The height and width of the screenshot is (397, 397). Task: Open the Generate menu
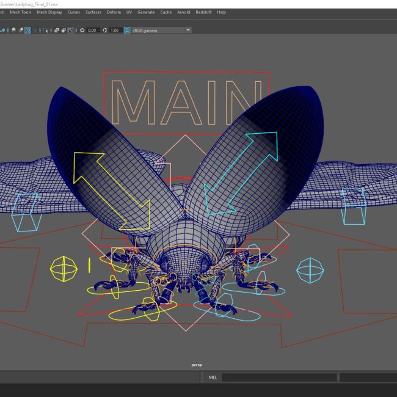coord(146,12)
